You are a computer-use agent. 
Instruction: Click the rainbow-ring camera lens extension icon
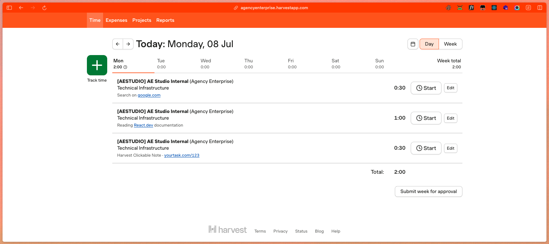click(517, 8)
